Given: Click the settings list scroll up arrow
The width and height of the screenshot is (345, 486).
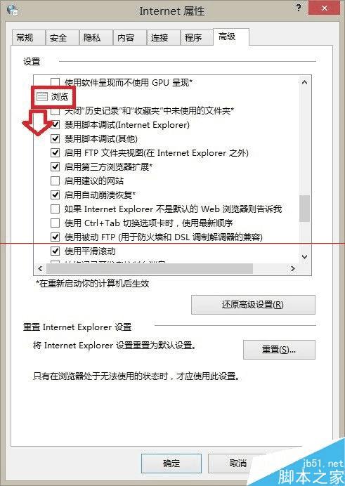Looking at the screenshot, I should [304, 82].
